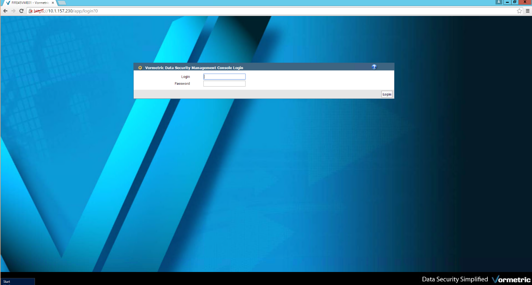Focus the Login username field
The height and width of the screenshot is (285, 532).
(224, 77)
